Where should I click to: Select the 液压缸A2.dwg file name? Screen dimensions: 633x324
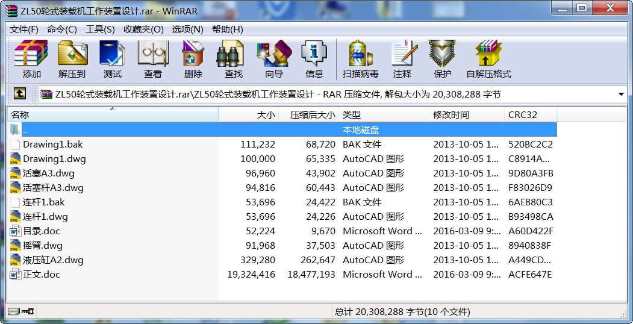pyautogui.click(x=53, y=260)
